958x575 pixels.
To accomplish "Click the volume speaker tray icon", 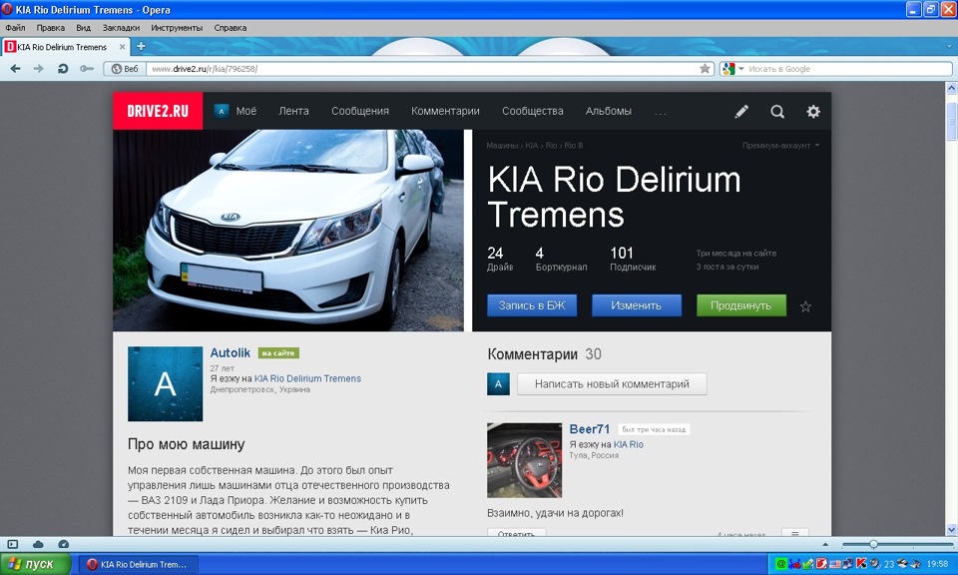I will tap(875, 563).
